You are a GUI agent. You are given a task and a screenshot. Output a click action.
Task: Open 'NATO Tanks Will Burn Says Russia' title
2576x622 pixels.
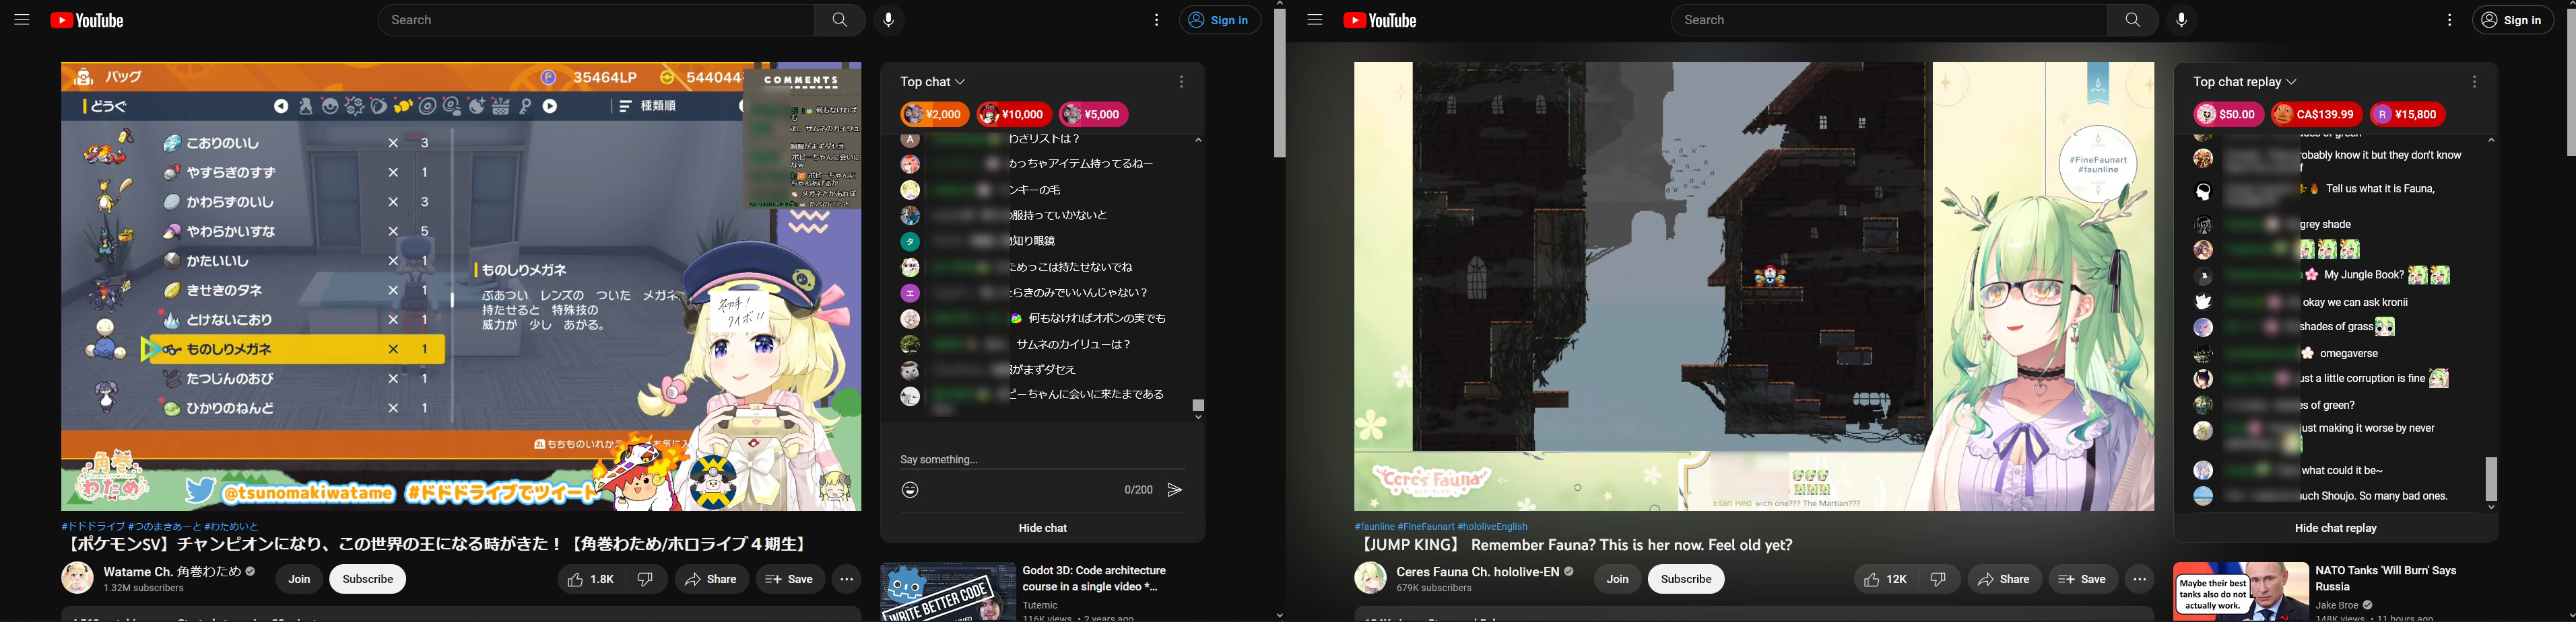(2386, 578)
